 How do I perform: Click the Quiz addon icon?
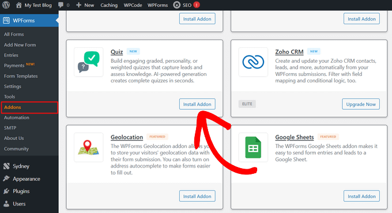tap(89, 62)
